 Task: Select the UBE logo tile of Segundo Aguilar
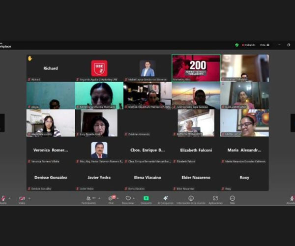[99, 68]
